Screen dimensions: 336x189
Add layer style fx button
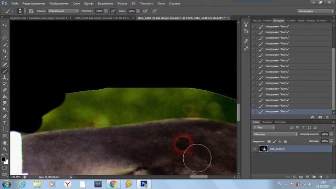pos(295,177)
